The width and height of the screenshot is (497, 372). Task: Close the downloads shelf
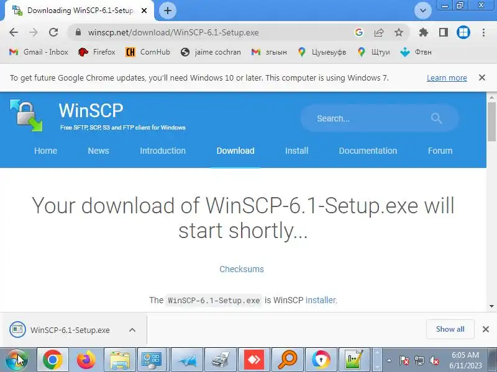point(485,329)
